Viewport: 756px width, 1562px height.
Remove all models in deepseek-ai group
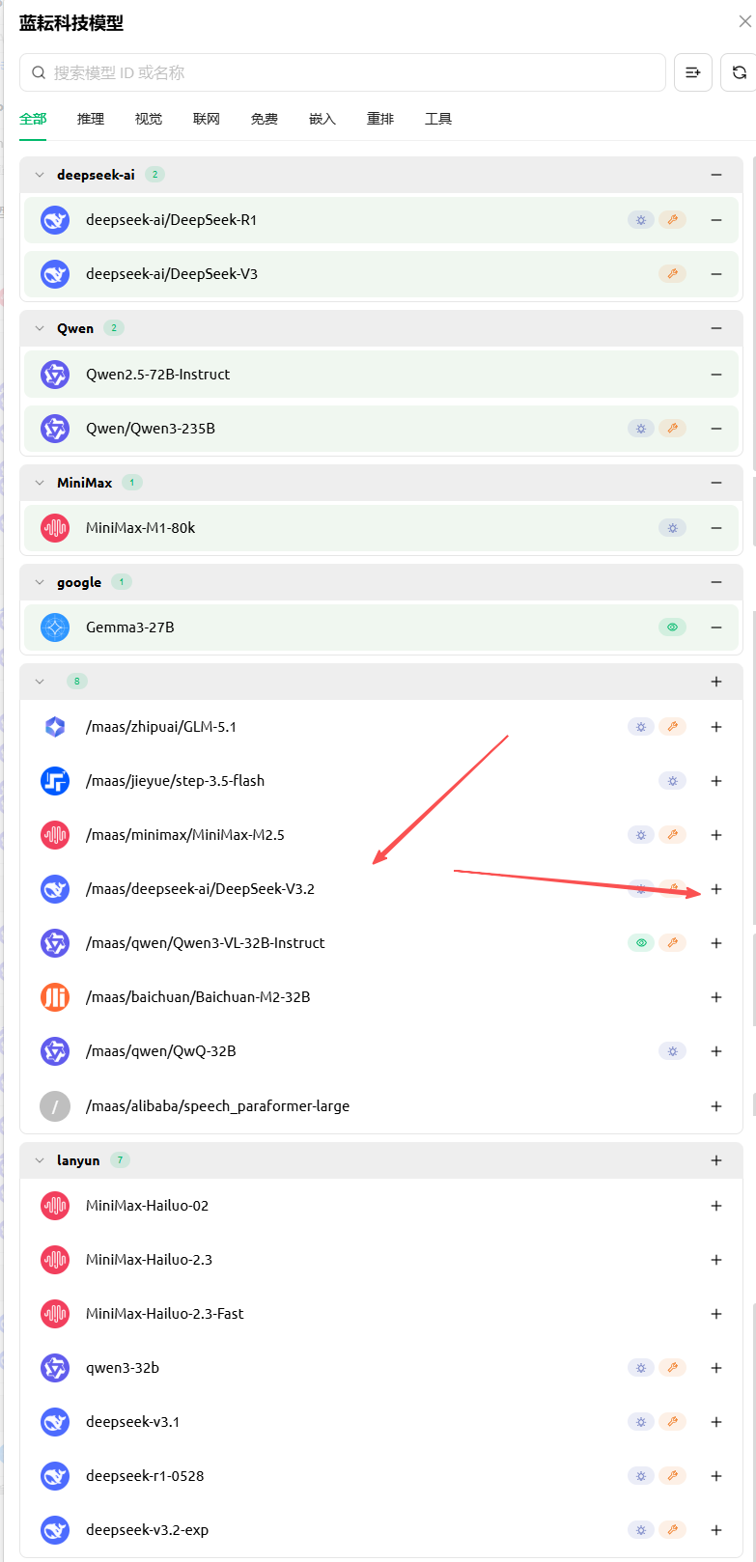pyautogui.click(x=716, y=175)
